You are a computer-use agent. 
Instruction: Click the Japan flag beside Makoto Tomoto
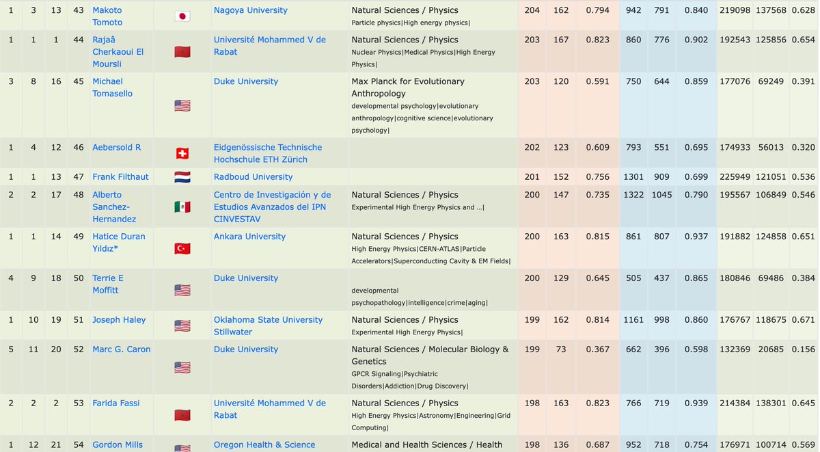coord(182,16)
